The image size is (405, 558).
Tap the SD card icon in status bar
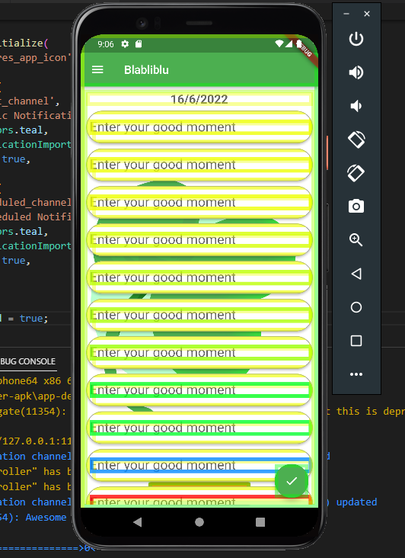click(x=139, y=44)
